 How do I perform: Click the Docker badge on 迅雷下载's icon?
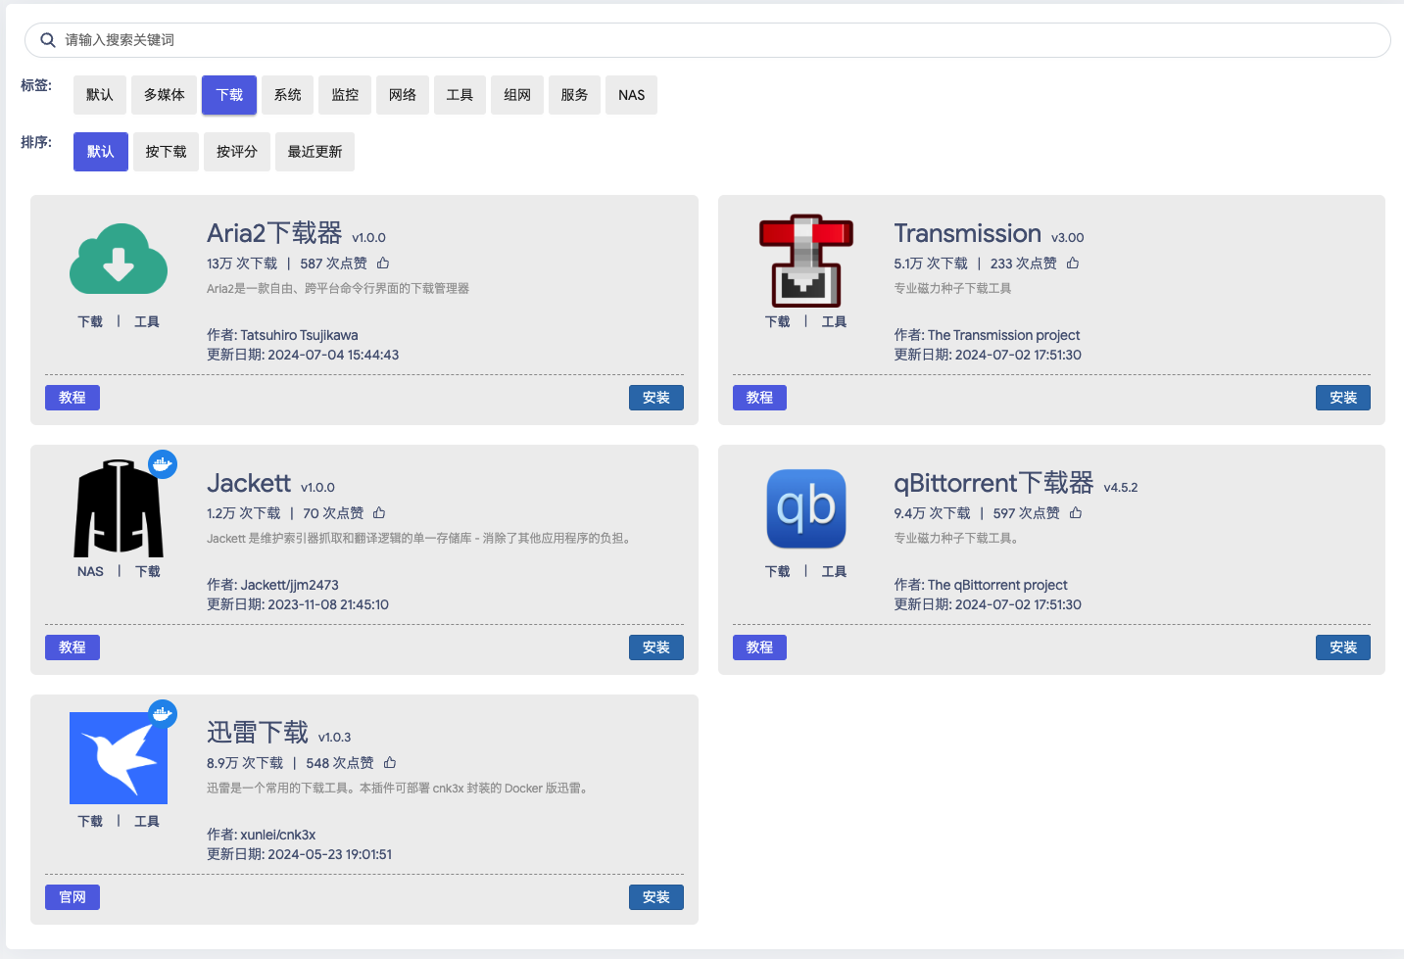click(163, 713)
